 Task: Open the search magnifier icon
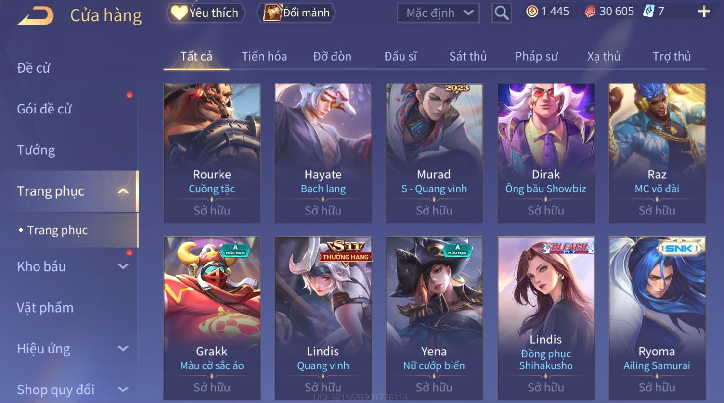click(x=501, y=13)
